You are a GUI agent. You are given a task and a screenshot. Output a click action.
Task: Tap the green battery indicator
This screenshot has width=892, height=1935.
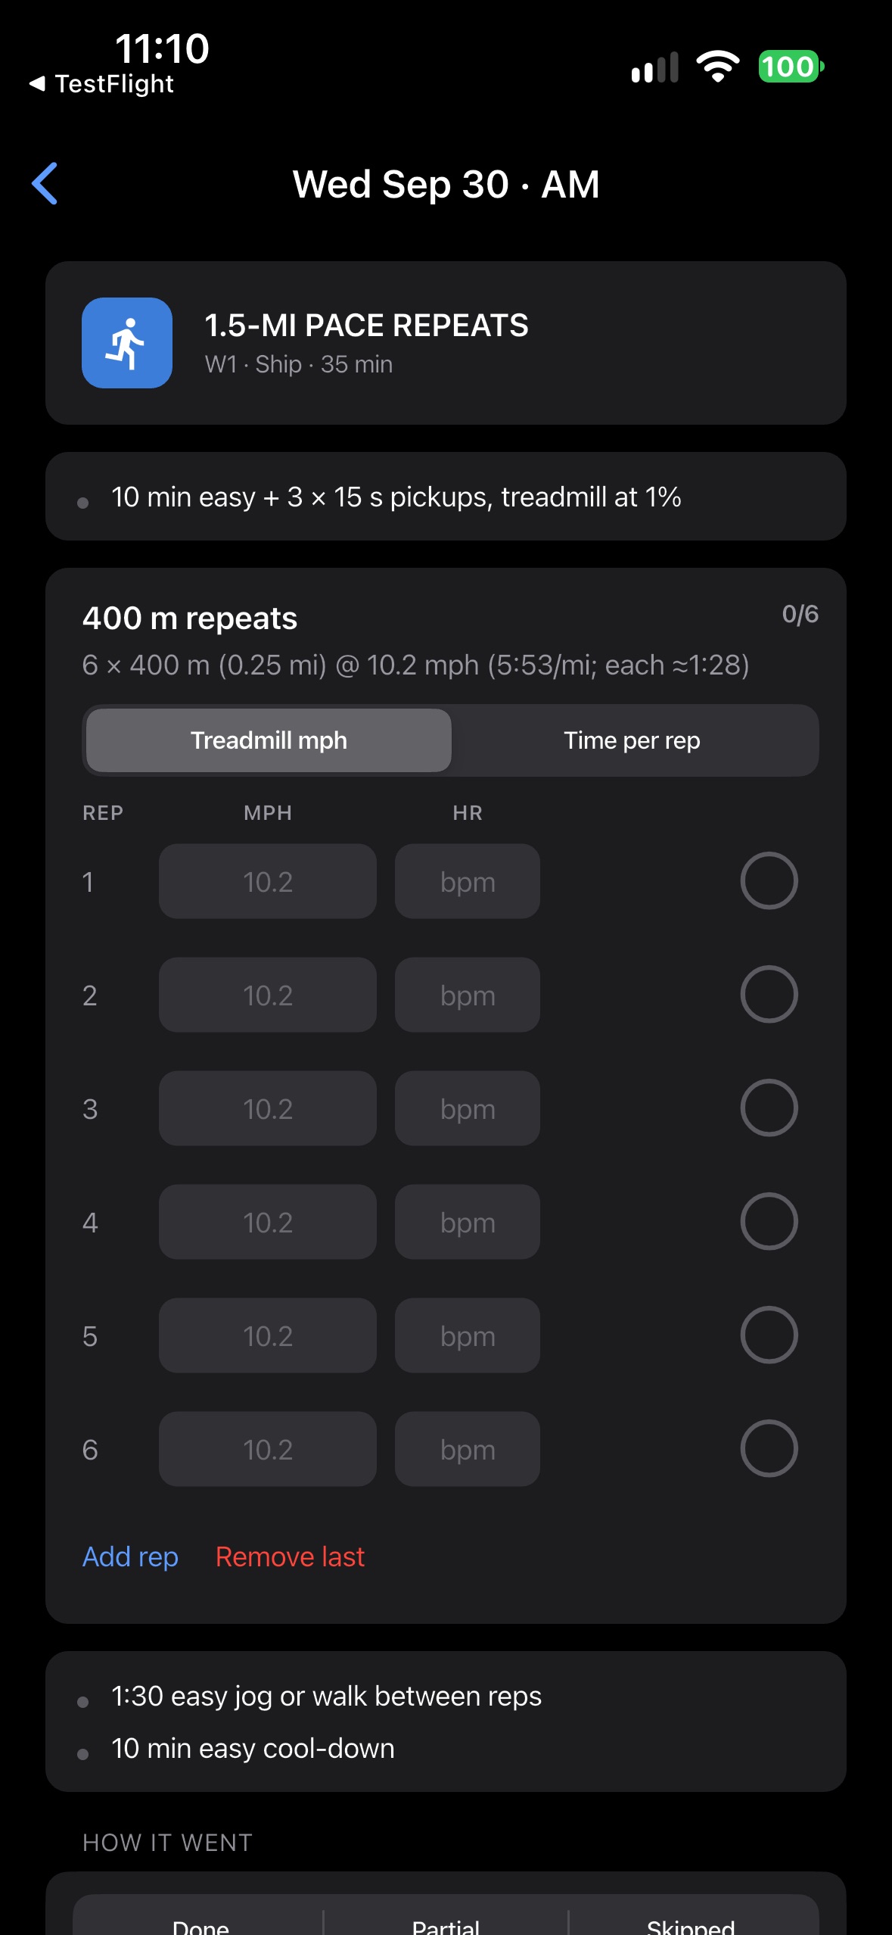point(791,67)
